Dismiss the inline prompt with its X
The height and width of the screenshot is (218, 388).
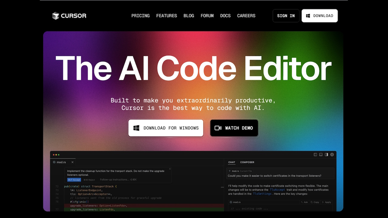tap(170, 169)
